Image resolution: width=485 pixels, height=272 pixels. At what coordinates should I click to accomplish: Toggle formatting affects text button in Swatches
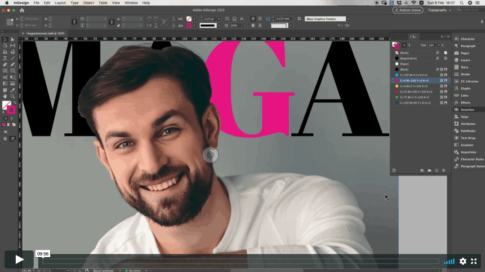[x=409, y=45]
